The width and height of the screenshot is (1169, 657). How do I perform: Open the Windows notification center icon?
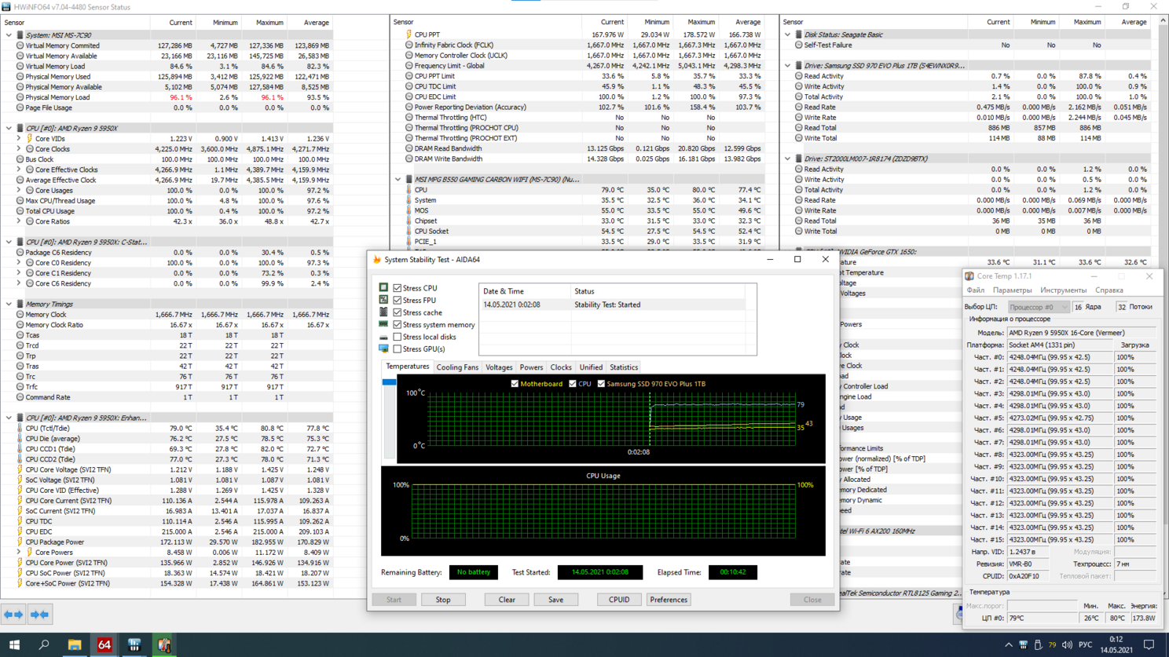[x=1149, y=644]
